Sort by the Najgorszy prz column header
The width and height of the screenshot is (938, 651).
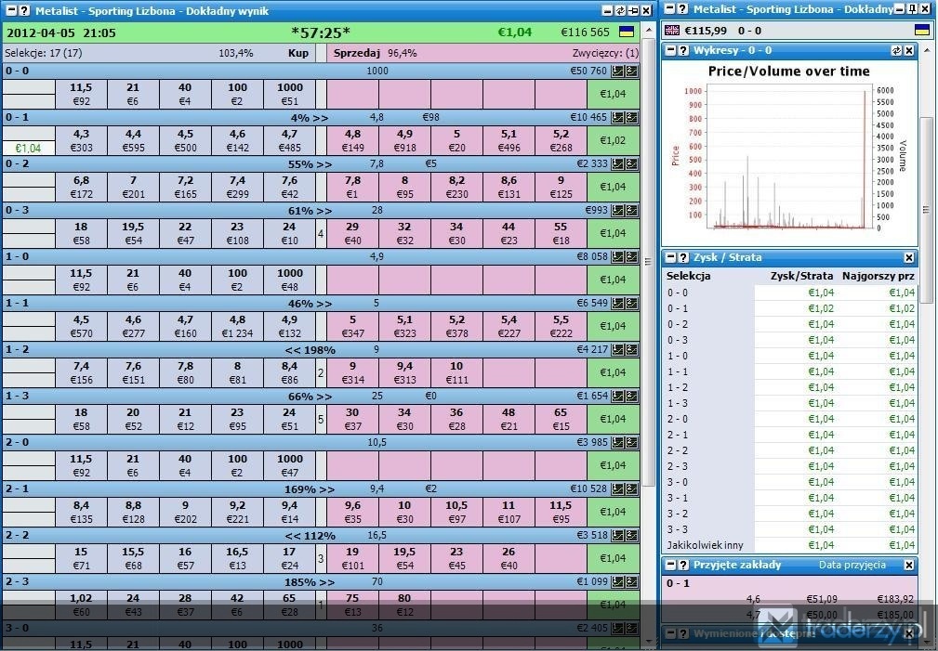tap(879, 276)
